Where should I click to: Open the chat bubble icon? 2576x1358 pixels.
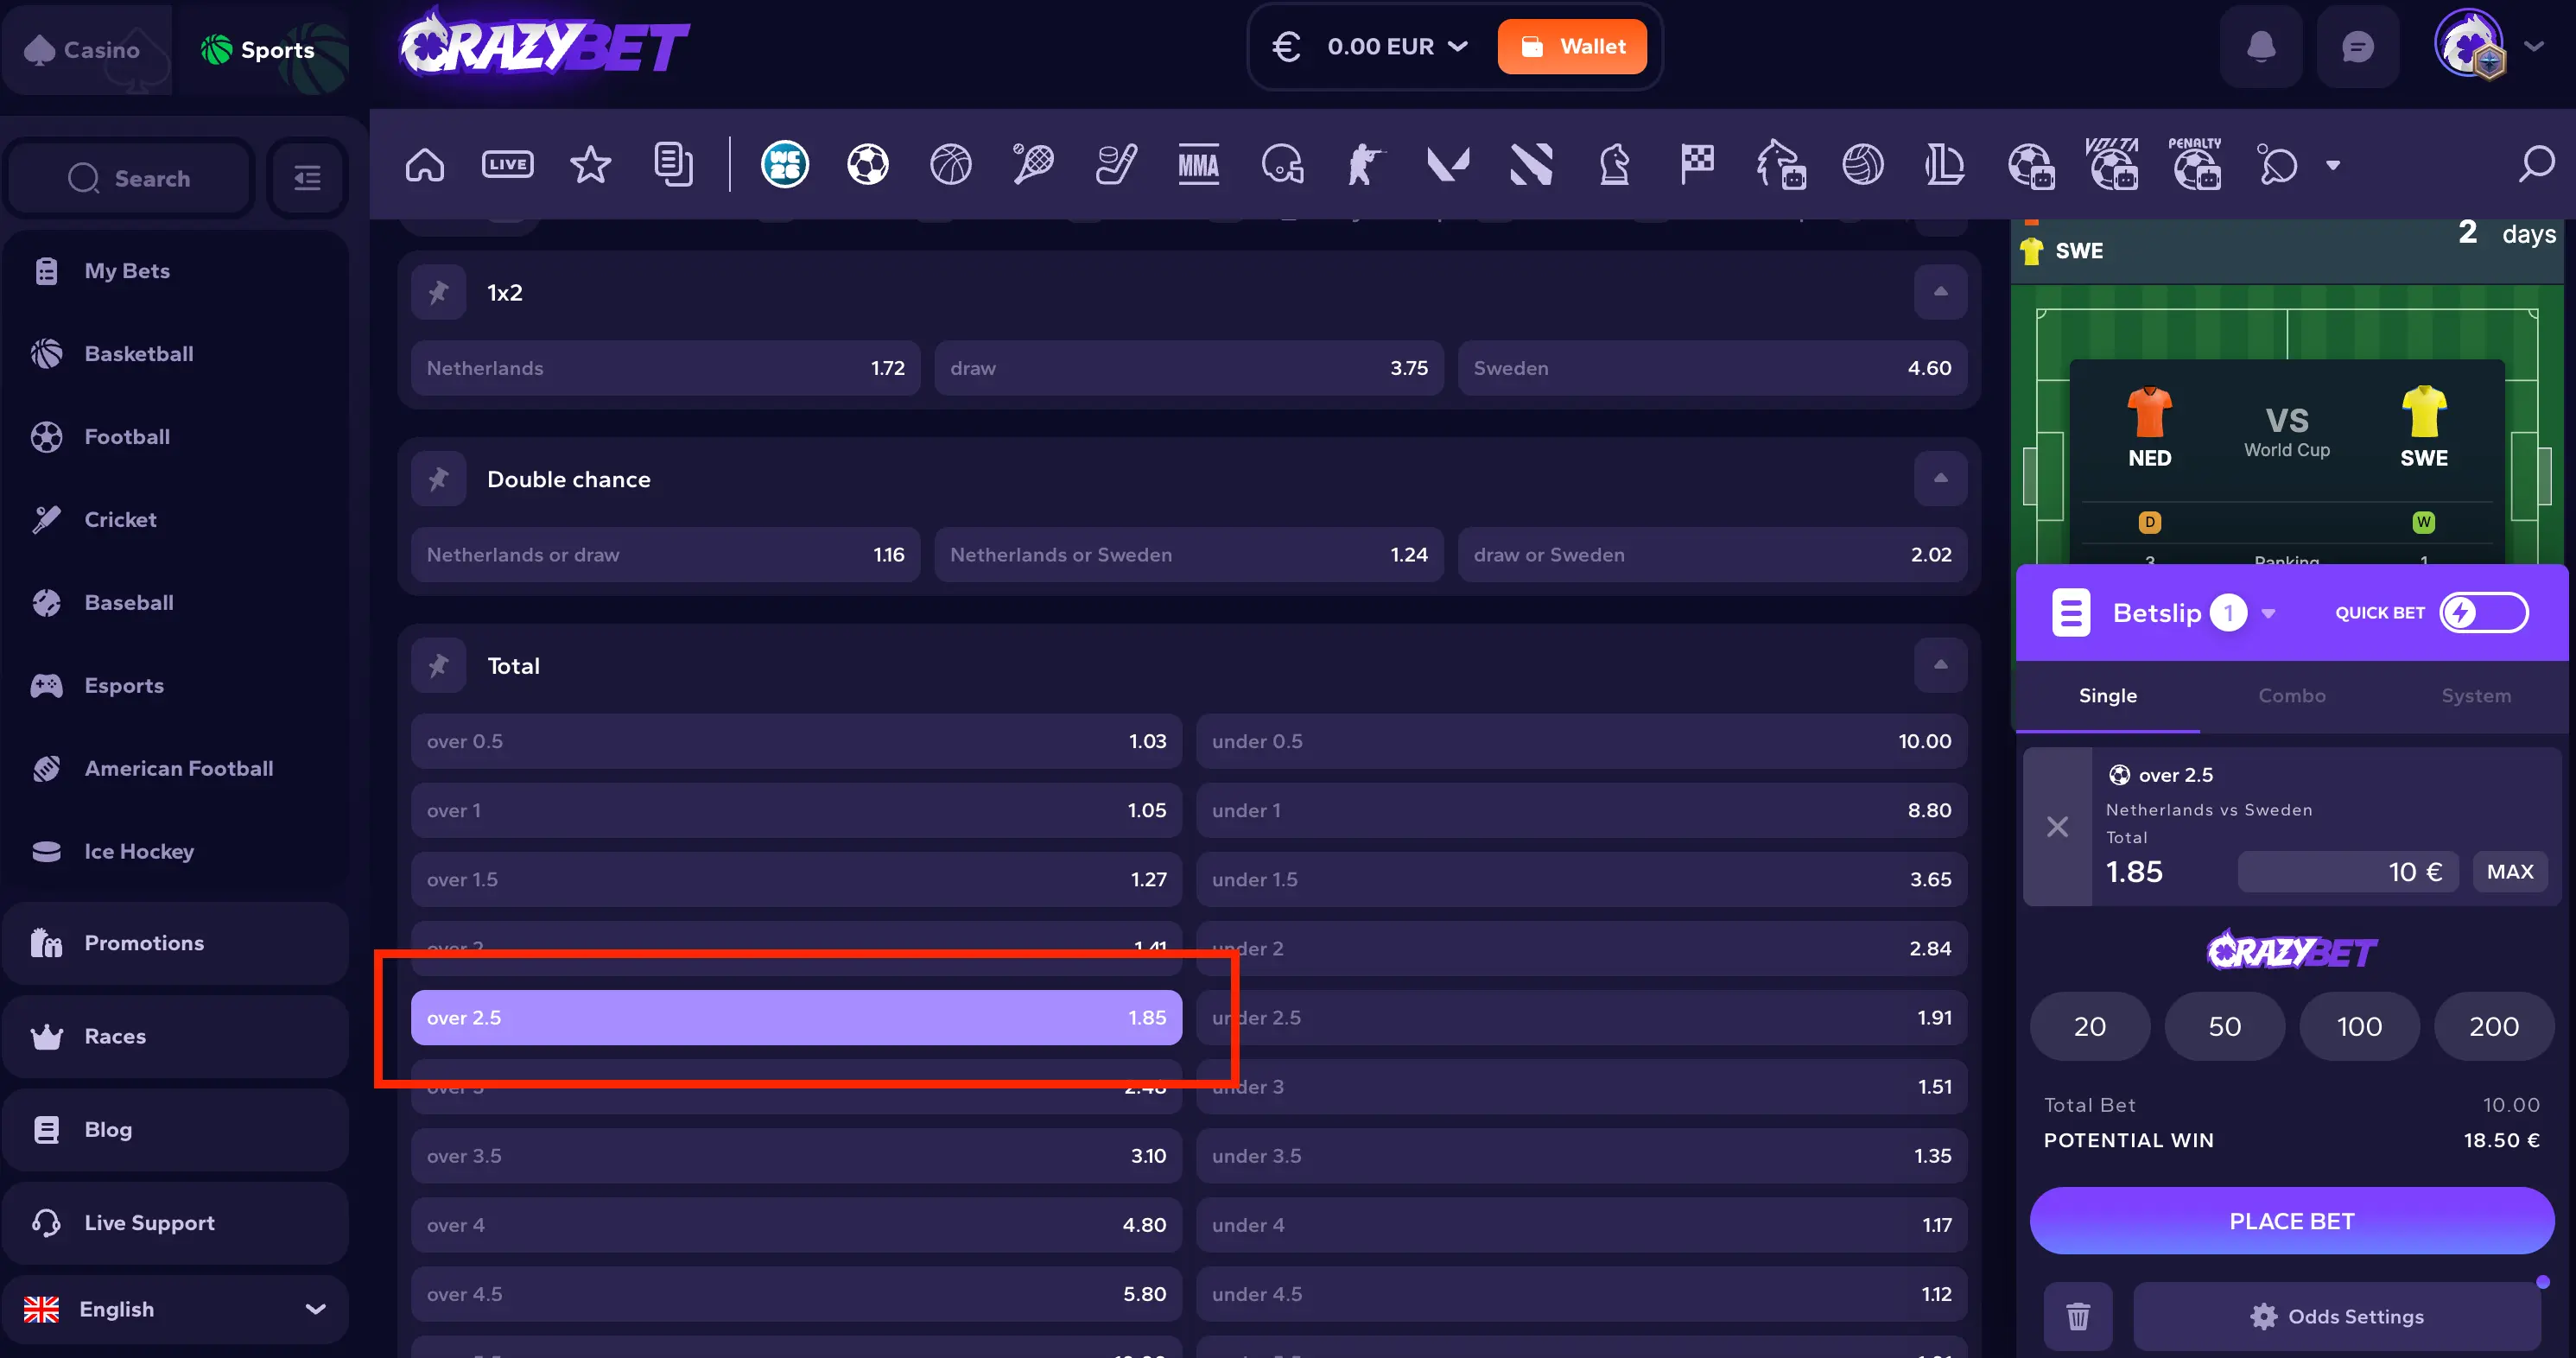click(x=2357, y=46)
